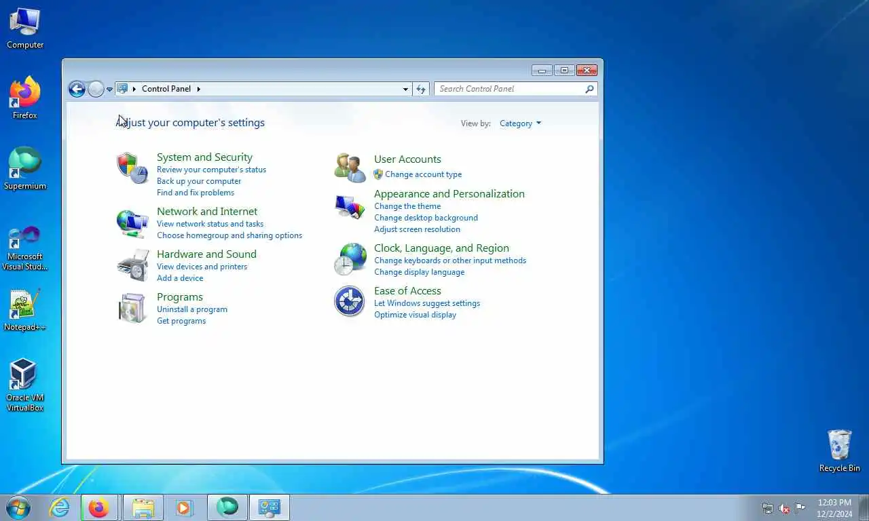Click the network tray icon
This screenshot has width=869, height=521.
click(768, 508)
